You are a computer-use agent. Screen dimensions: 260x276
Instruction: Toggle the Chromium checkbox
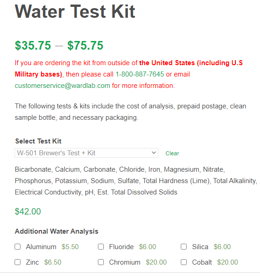pyautogui.click(x=101, y=262)
